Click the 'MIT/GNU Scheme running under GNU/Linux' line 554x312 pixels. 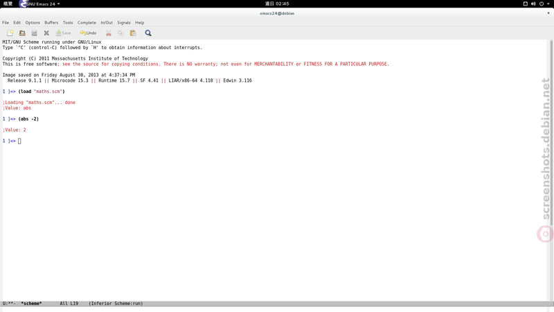pos(52,42)
